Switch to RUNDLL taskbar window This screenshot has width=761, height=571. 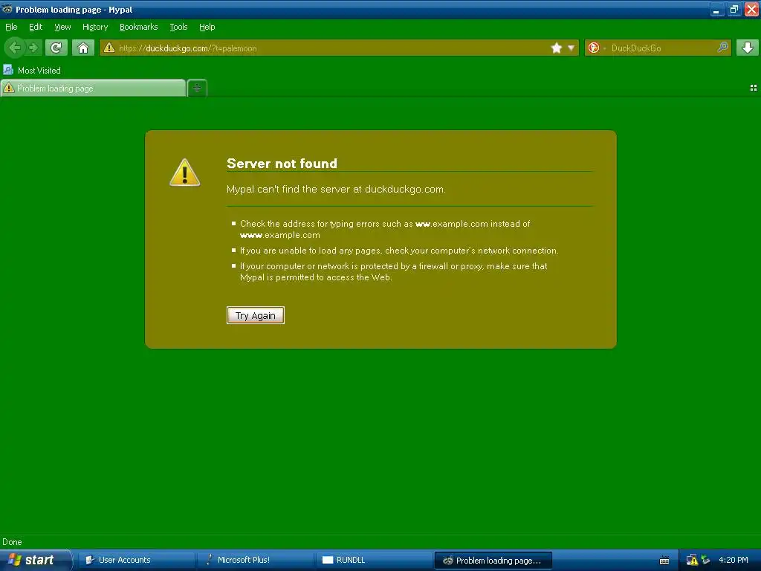[375, 560]
